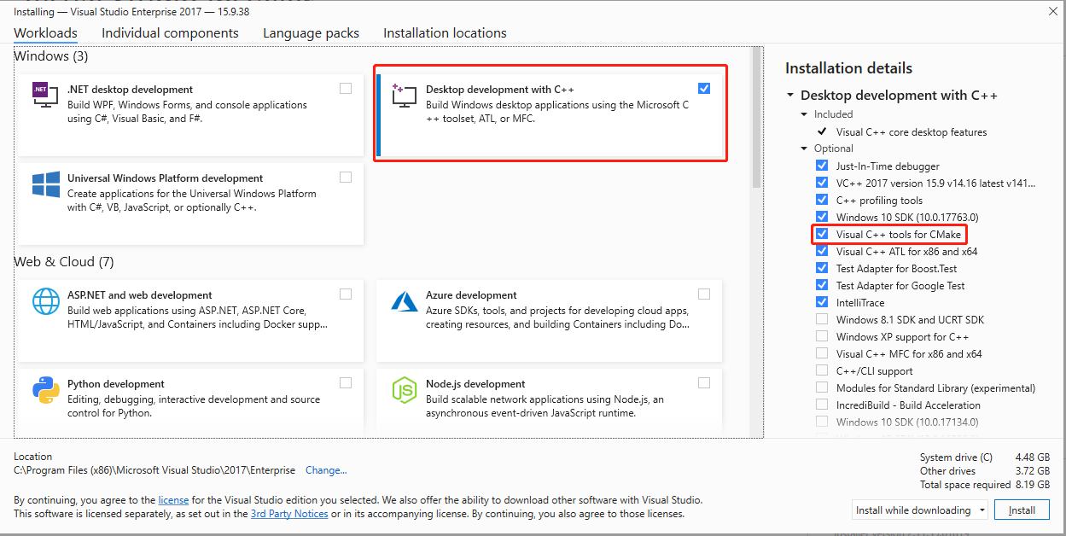Switch to Individual components tab
1066x536 pixels.
pyautogui.click(x=170, y=33)
